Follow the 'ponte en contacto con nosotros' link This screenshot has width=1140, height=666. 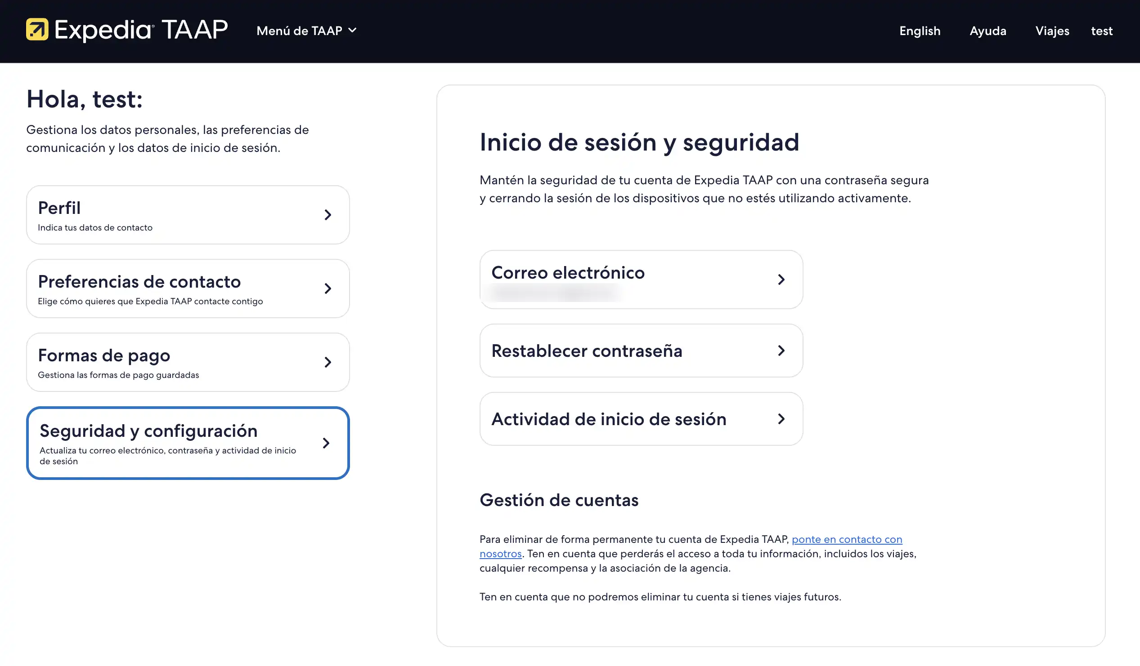[x=847, y=539]
